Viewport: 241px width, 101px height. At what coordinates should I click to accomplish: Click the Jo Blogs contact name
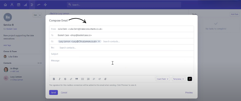click(x=14, y=68)
